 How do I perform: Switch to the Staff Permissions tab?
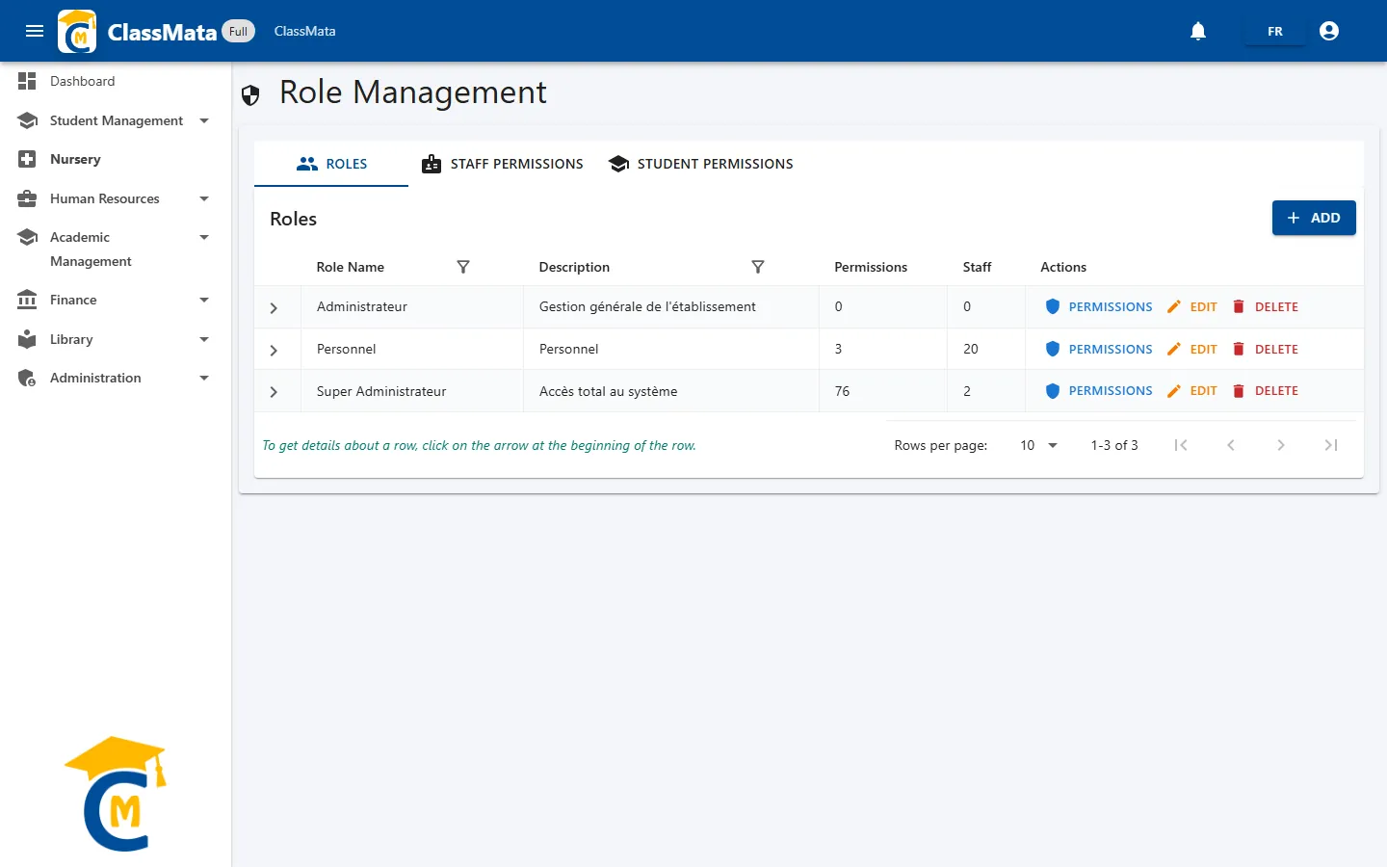click(503, 164)
